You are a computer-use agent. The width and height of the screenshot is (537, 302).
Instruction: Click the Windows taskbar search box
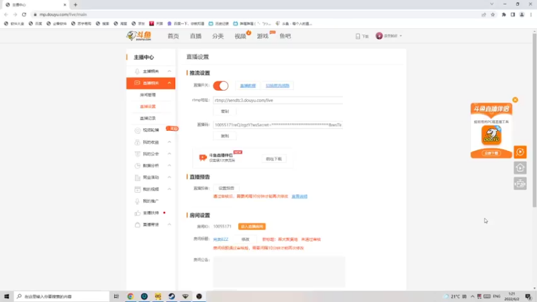(x=62, y=296)
